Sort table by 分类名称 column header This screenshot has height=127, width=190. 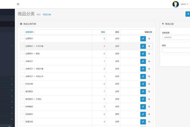30,32
